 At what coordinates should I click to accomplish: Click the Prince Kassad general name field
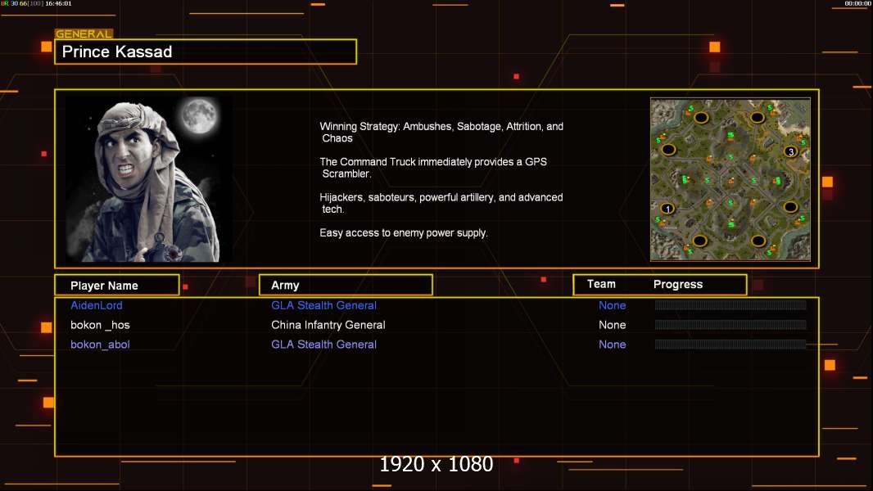[206, 52]
